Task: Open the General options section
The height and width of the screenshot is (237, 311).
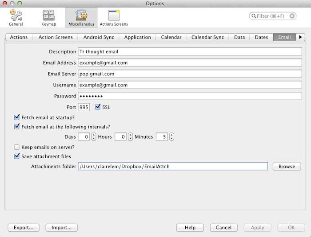Action: [x=16, y=18]
